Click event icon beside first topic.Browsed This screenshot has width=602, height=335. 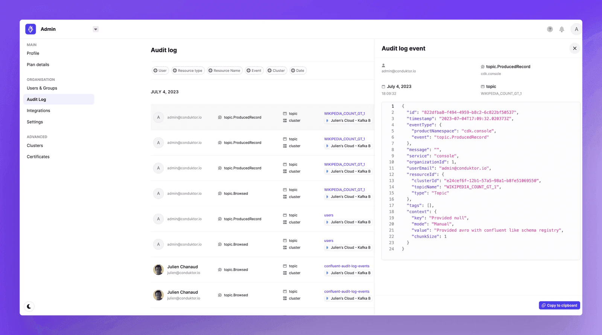220,194
